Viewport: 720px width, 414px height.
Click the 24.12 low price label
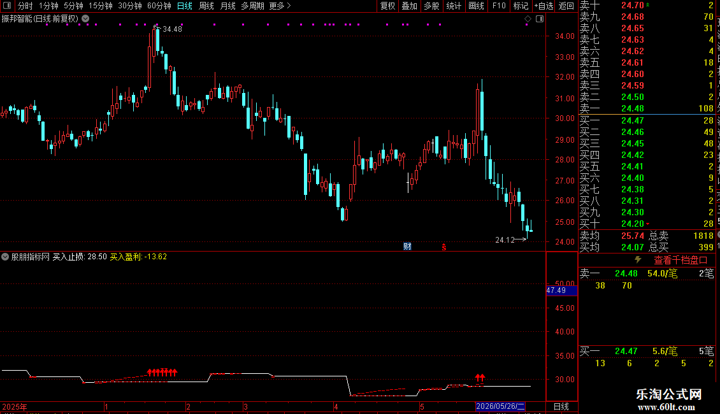(x=505, y=240)
